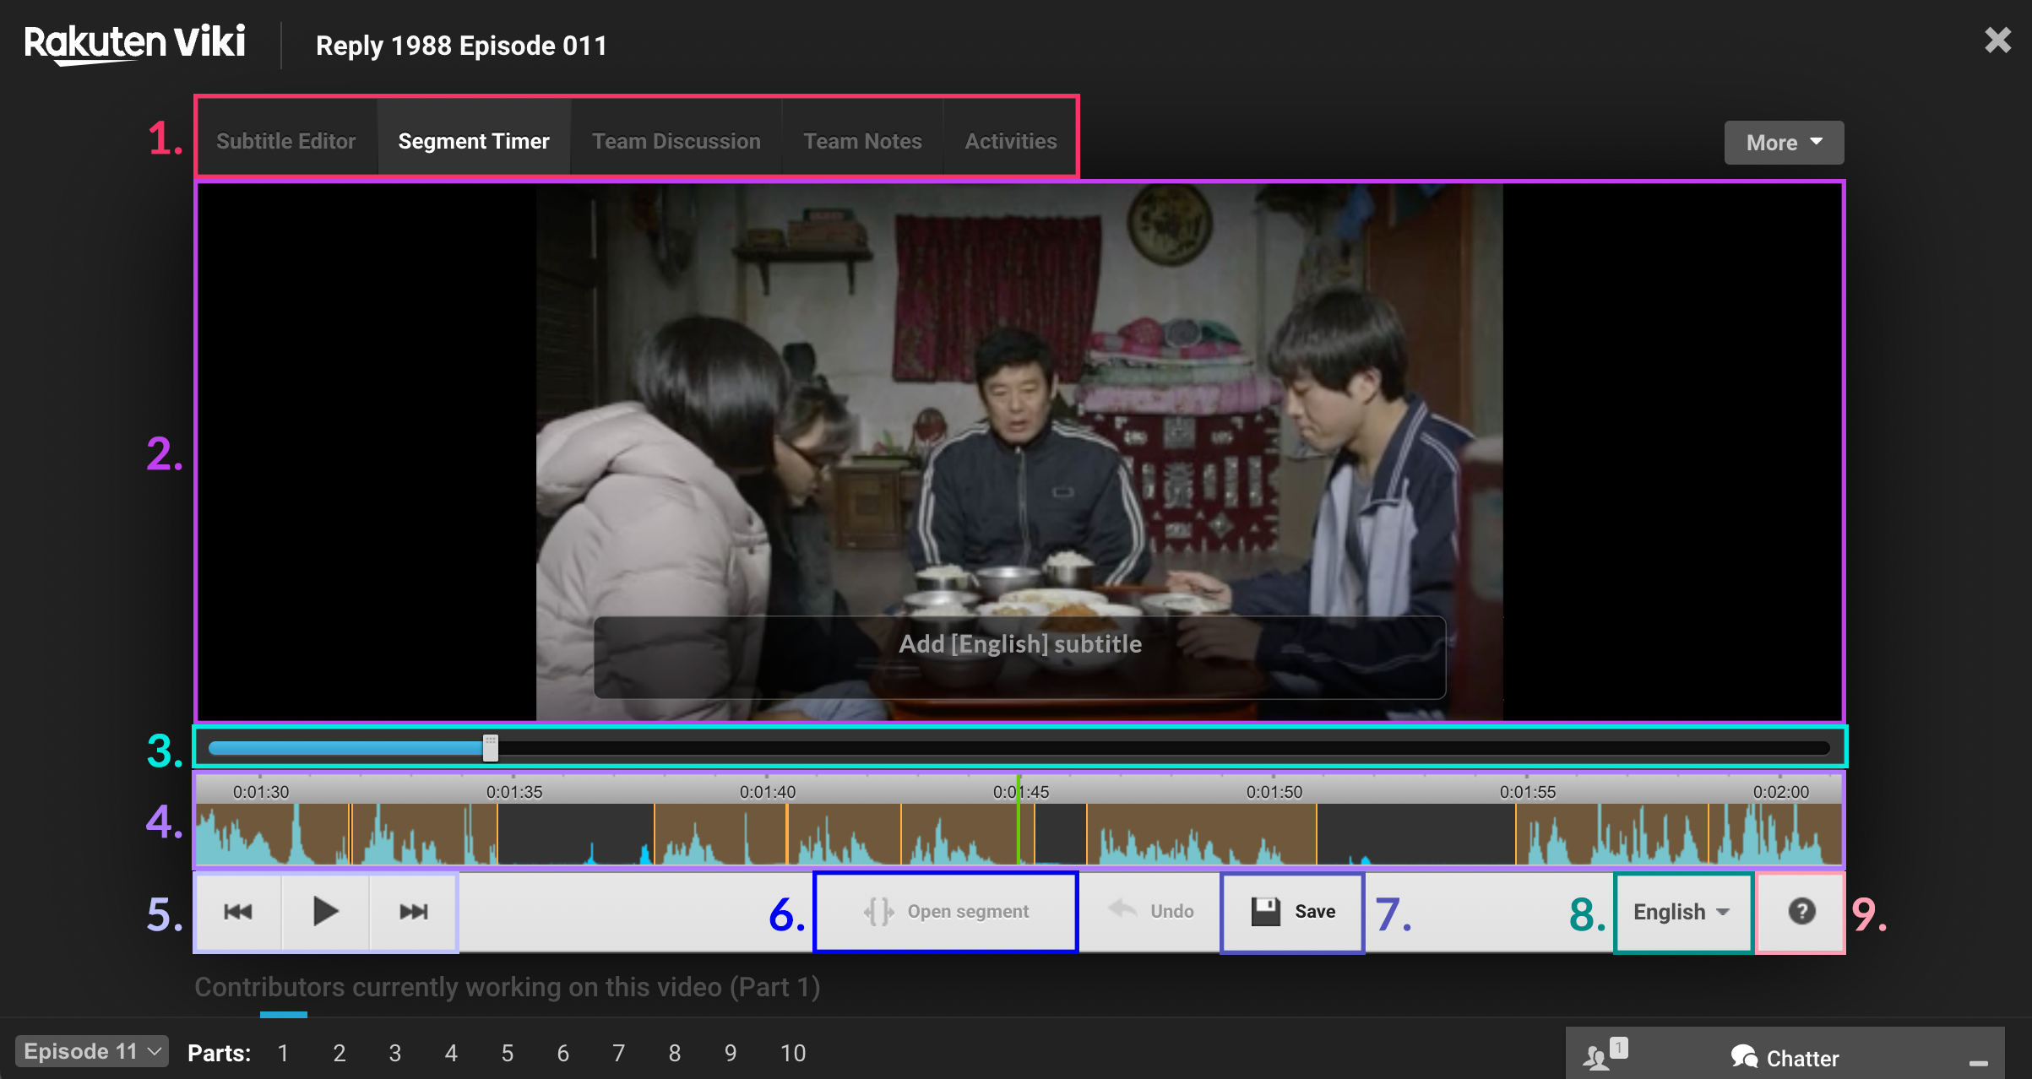2032x1079 pixels.
Task: Open the English language dropdown
Action: tap(1682, 912)
